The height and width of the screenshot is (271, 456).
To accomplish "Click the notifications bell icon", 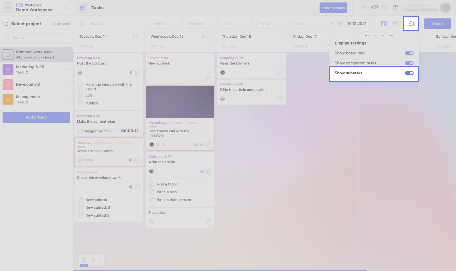I will (x=374, y=8).
